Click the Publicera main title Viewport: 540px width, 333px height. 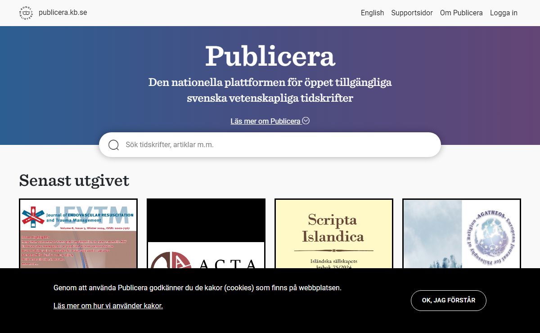pyautogui.click(x=270, y=56)
